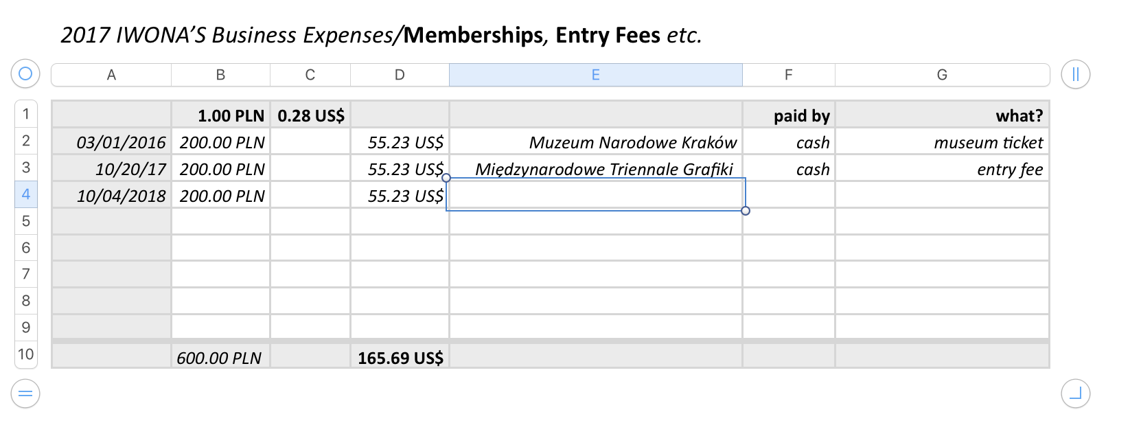Select row 10 header
1141x423 pixels.
pos(26,354)
